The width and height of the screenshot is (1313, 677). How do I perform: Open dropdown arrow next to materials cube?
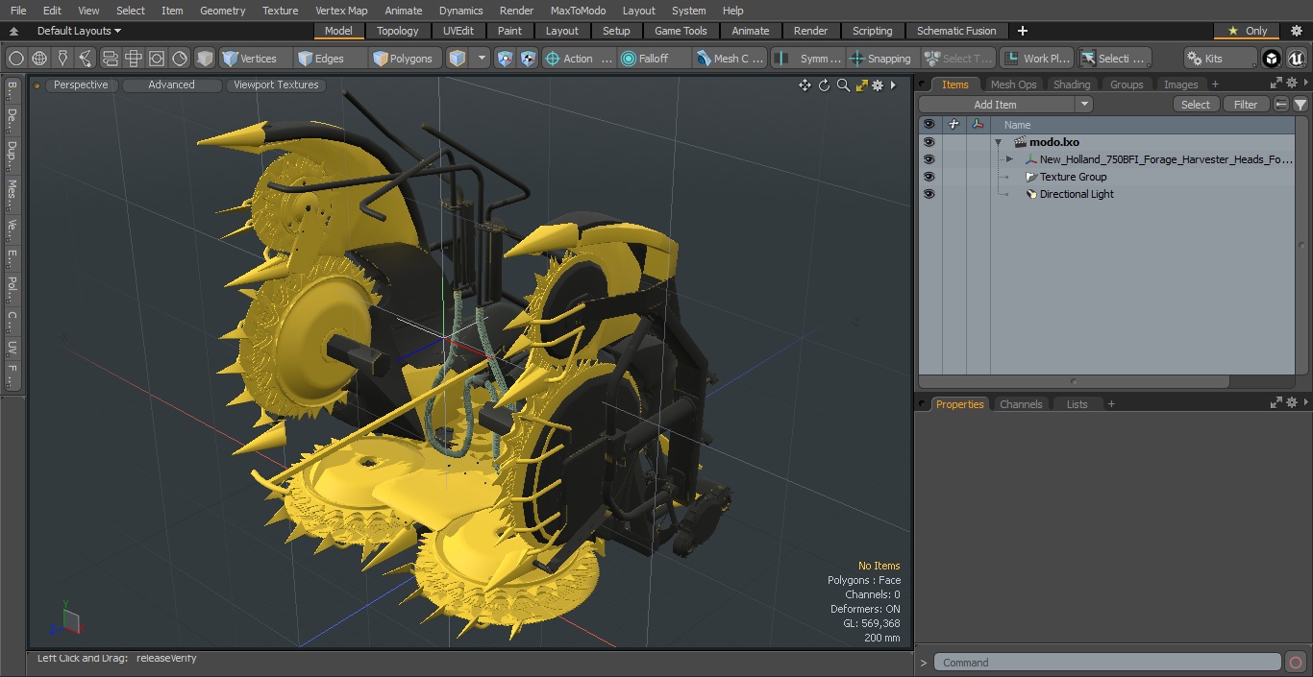pyautogui.click(x=483, y=59)
